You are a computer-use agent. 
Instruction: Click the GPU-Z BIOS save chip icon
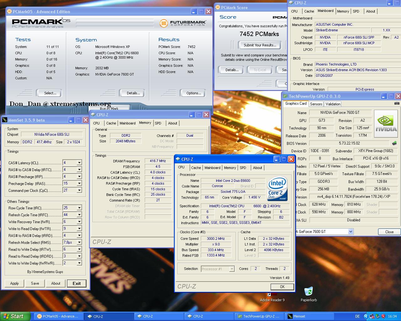[394, 143]
